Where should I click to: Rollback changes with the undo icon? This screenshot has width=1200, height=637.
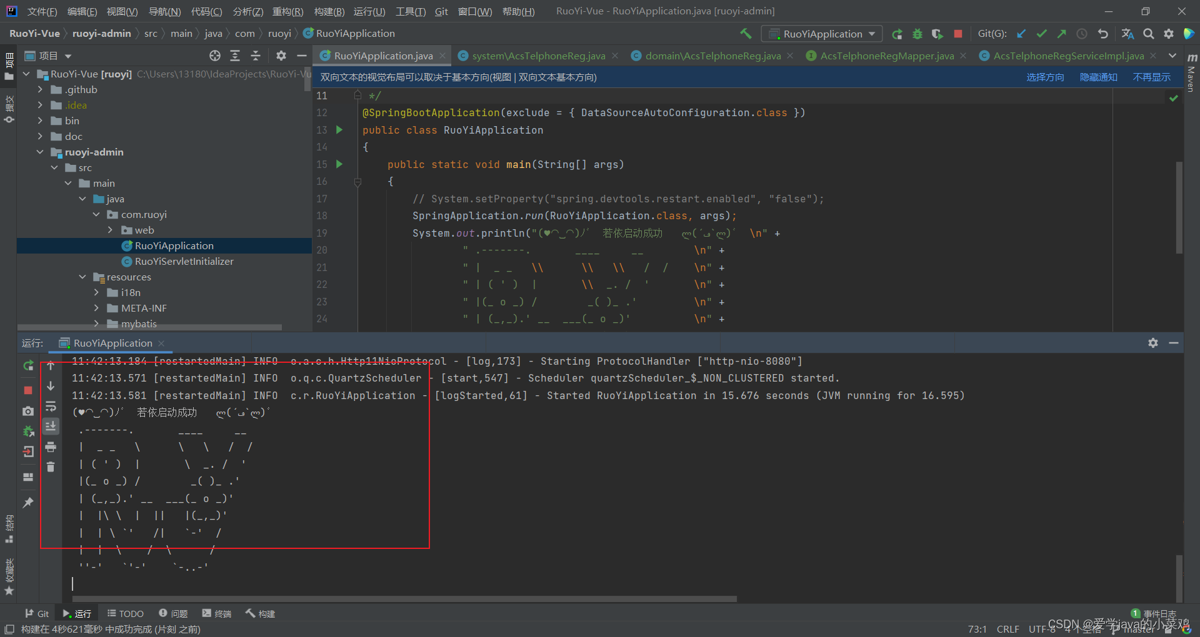[1103, 34]
